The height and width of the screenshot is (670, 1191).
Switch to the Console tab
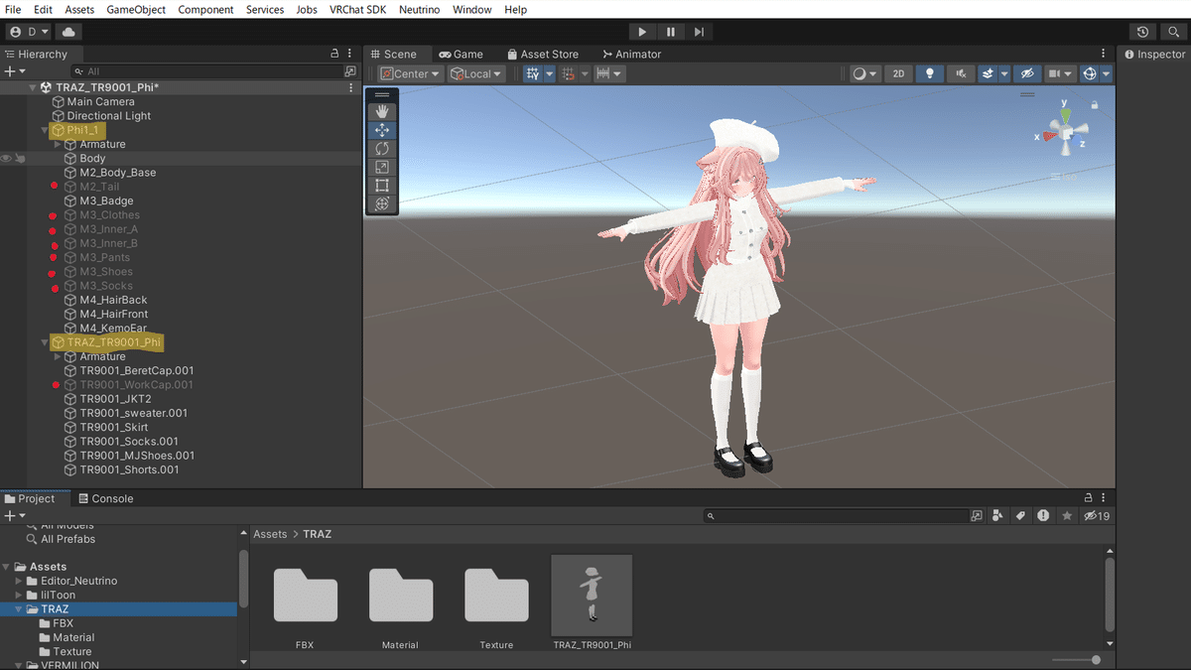point(105,498)
